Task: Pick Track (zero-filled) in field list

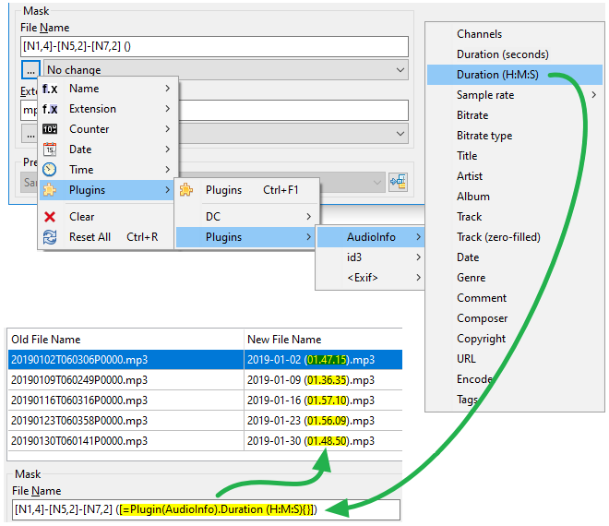Action: coord(498,237)
